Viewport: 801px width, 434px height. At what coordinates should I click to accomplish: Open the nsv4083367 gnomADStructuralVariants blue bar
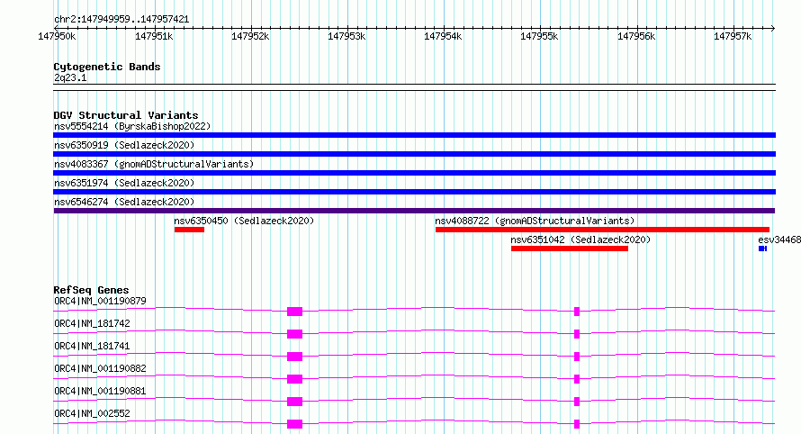pos(414,173)
